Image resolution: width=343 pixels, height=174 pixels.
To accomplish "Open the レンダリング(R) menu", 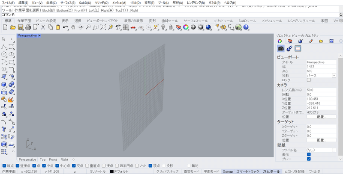I will coord(196,3).
